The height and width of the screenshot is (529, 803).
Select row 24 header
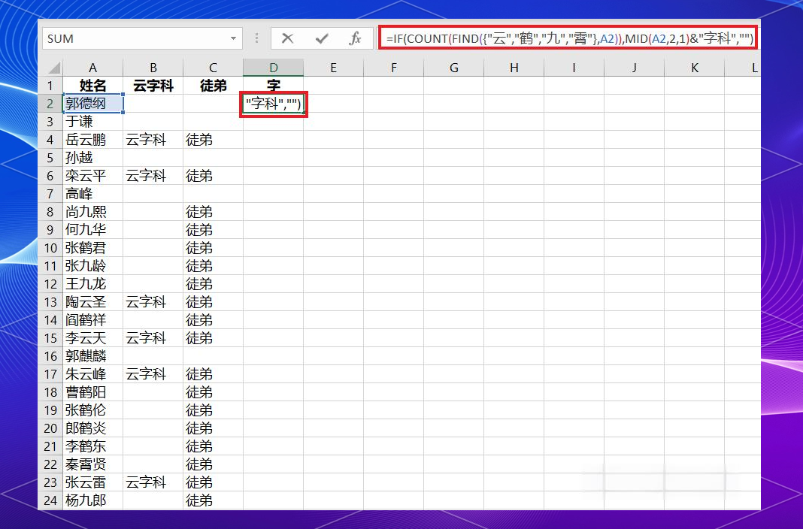(50, 500)
